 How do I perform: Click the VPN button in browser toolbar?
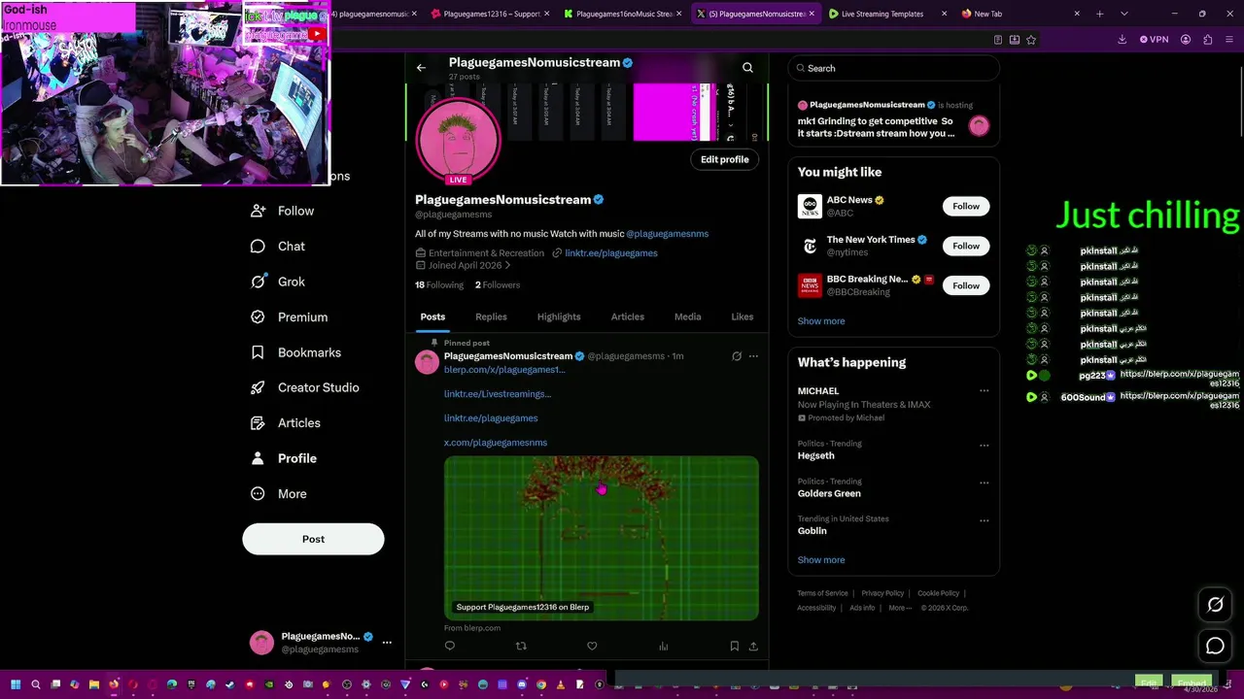point(1154,40)
